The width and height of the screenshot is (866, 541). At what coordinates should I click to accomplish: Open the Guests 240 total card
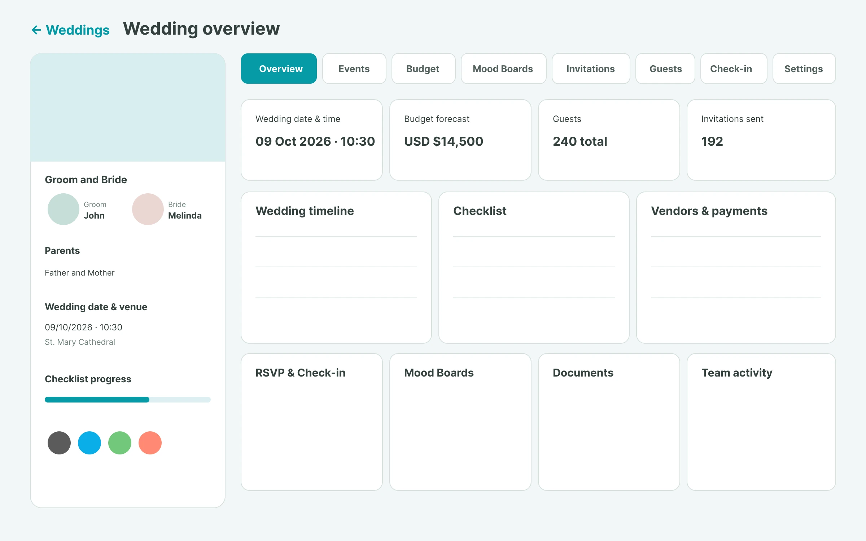609,140
